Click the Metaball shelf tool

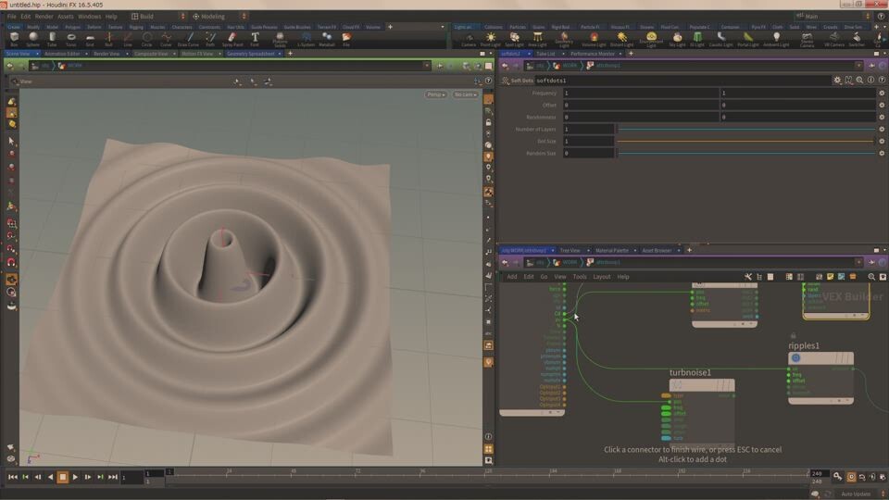pos(326,39)
